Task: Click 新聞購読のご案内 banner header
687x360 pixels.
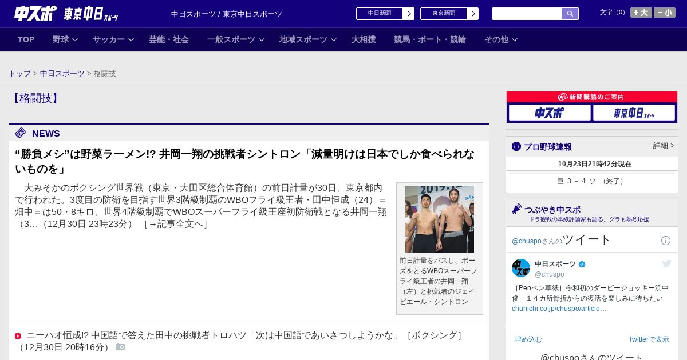Action: coord(591,97)
